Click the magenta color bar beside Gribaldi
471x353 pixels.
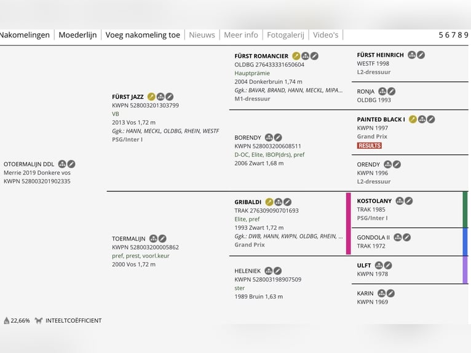click(349, 223)
